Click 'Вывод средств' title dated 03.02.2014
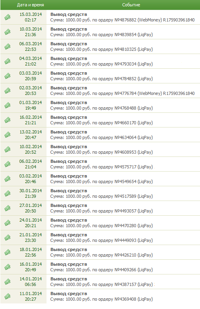 coord(69,176)
